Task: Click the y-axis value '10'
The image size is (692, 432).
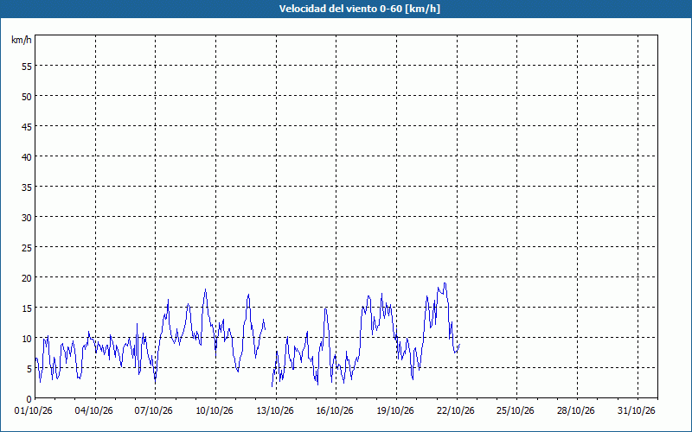Action: click(27, 339)
